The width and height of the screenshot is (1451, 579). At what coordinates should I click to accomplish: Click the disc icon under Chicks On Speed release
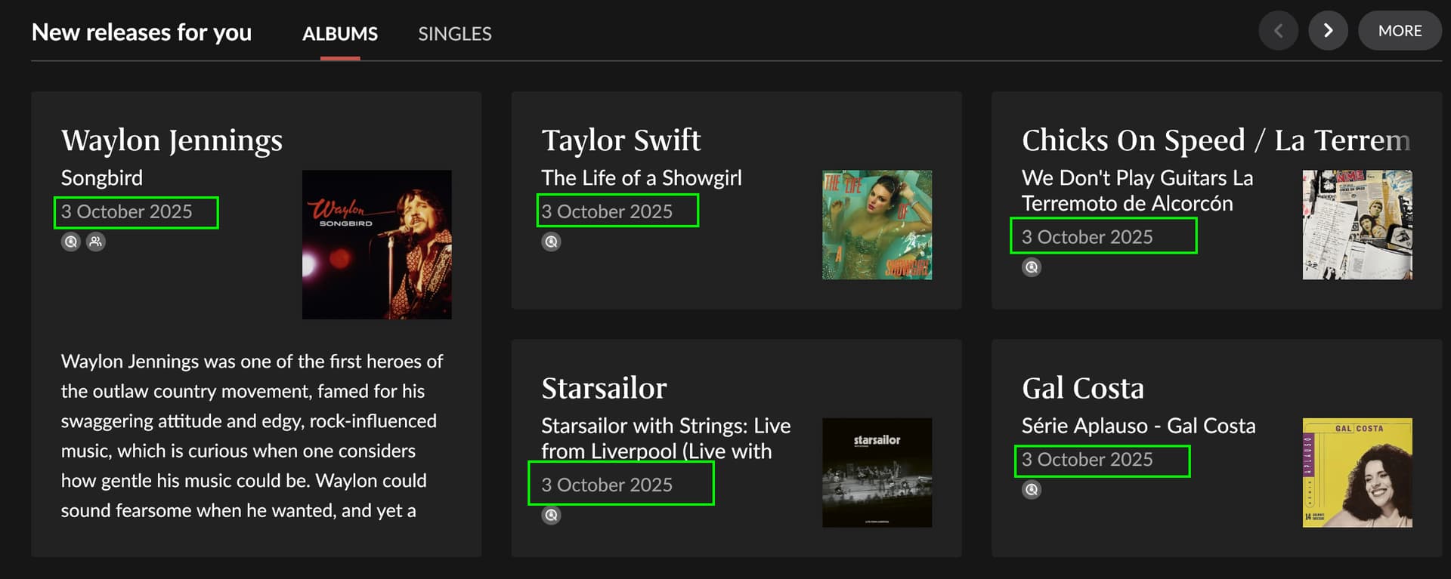[1032, 267]
